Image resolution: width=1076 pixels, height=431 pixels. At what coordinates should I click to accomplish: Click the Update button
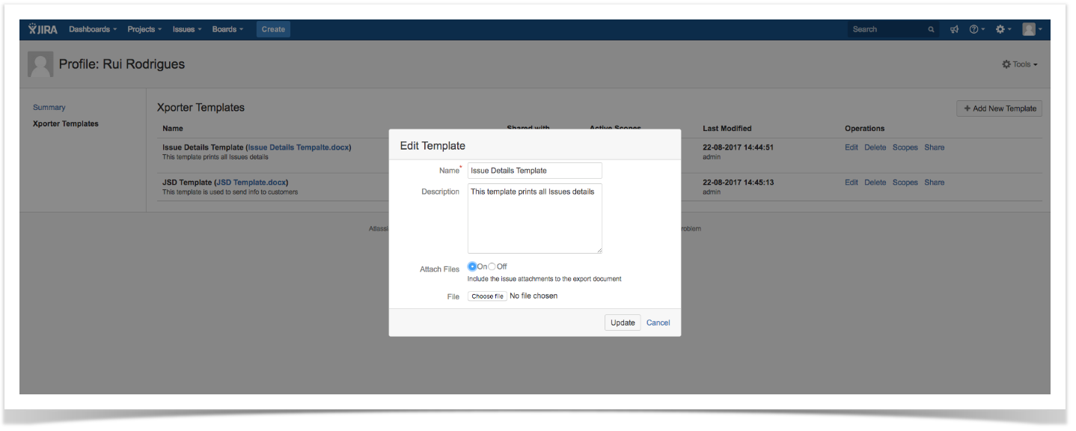623,323
